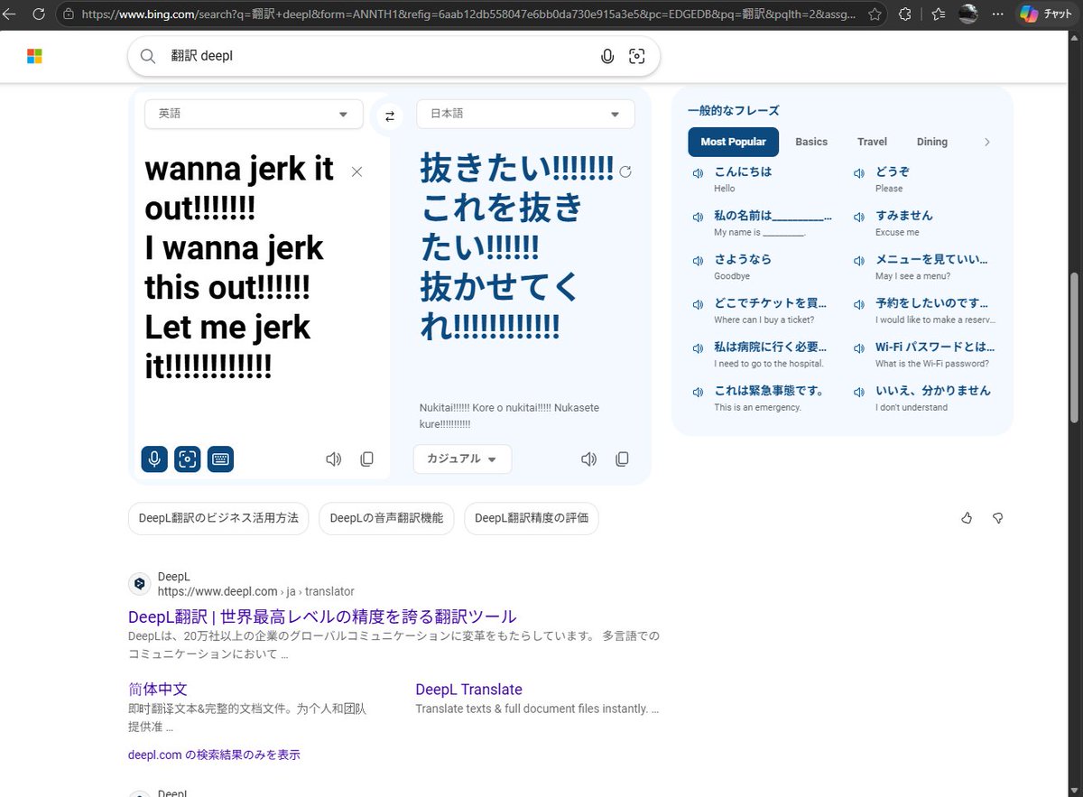Screen dimensions: 1083x797
Task: Click deepl.com の検索結果のみを表示 link
Action: tap(214, 755)
